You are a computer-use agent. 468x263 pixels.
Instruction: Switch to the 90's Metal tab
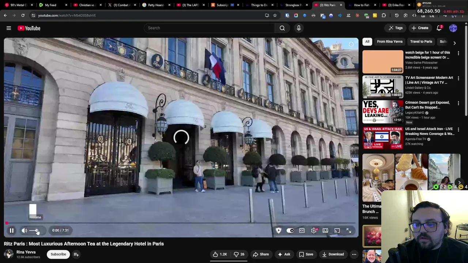[x=18, y=5]
